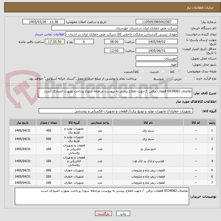
Task: Click the unit عدد in row 3
Action: [100, 149]
